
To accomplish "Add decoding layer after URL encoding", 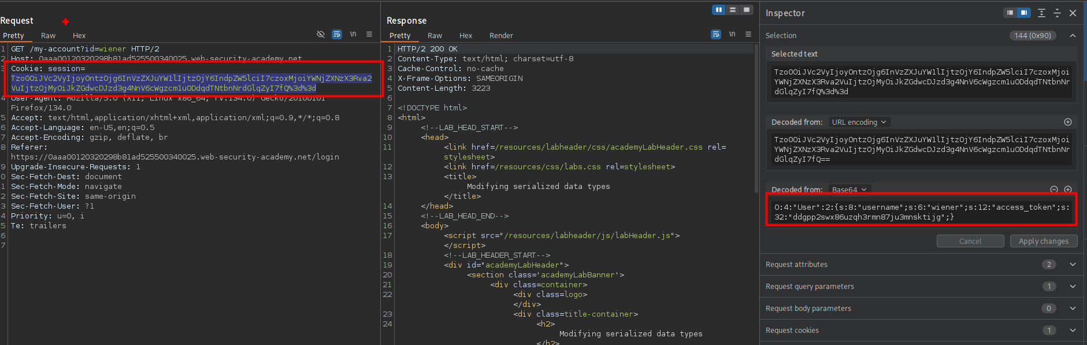I will click(1068, 122).
